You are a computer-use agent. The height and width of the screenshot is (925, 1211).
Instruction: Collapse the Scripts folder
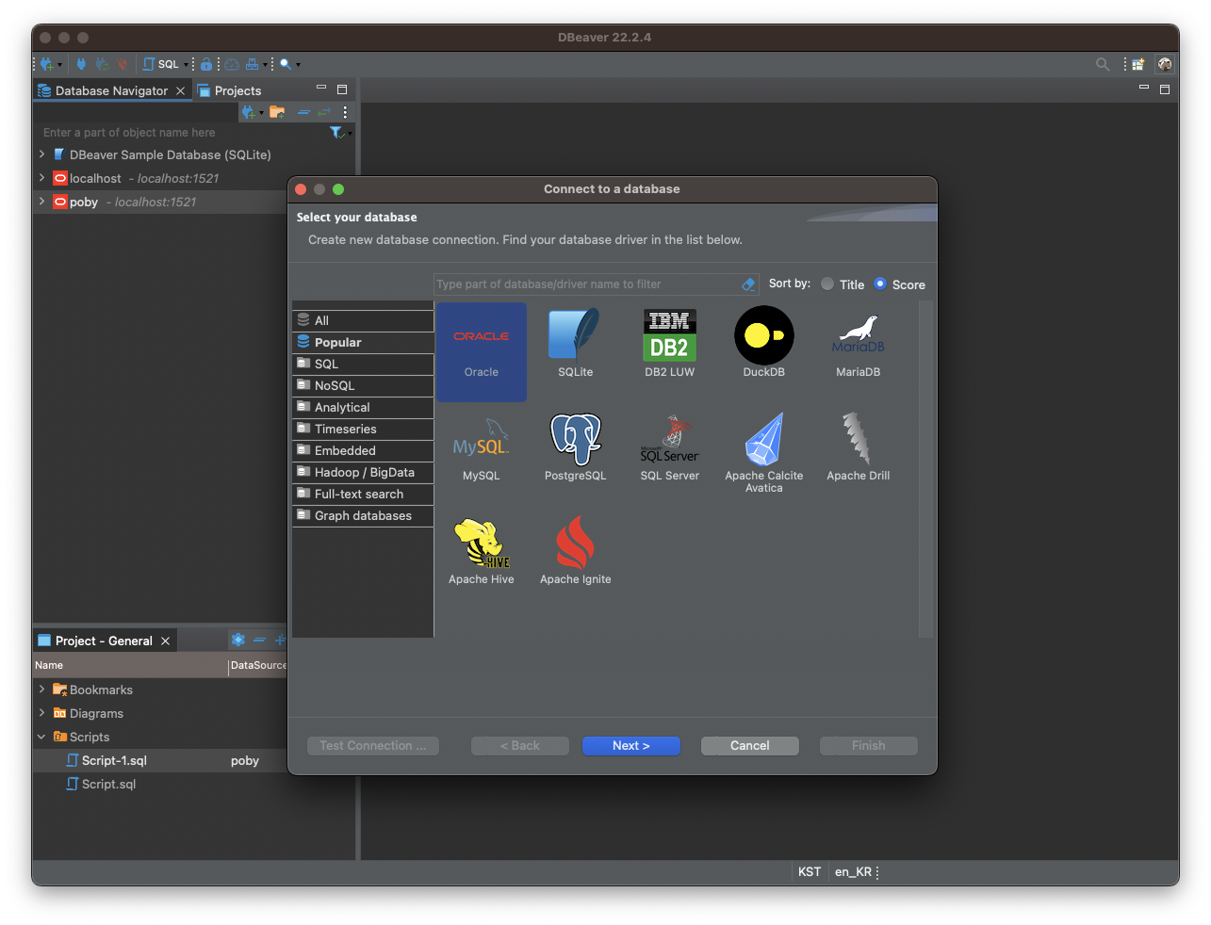41,736
